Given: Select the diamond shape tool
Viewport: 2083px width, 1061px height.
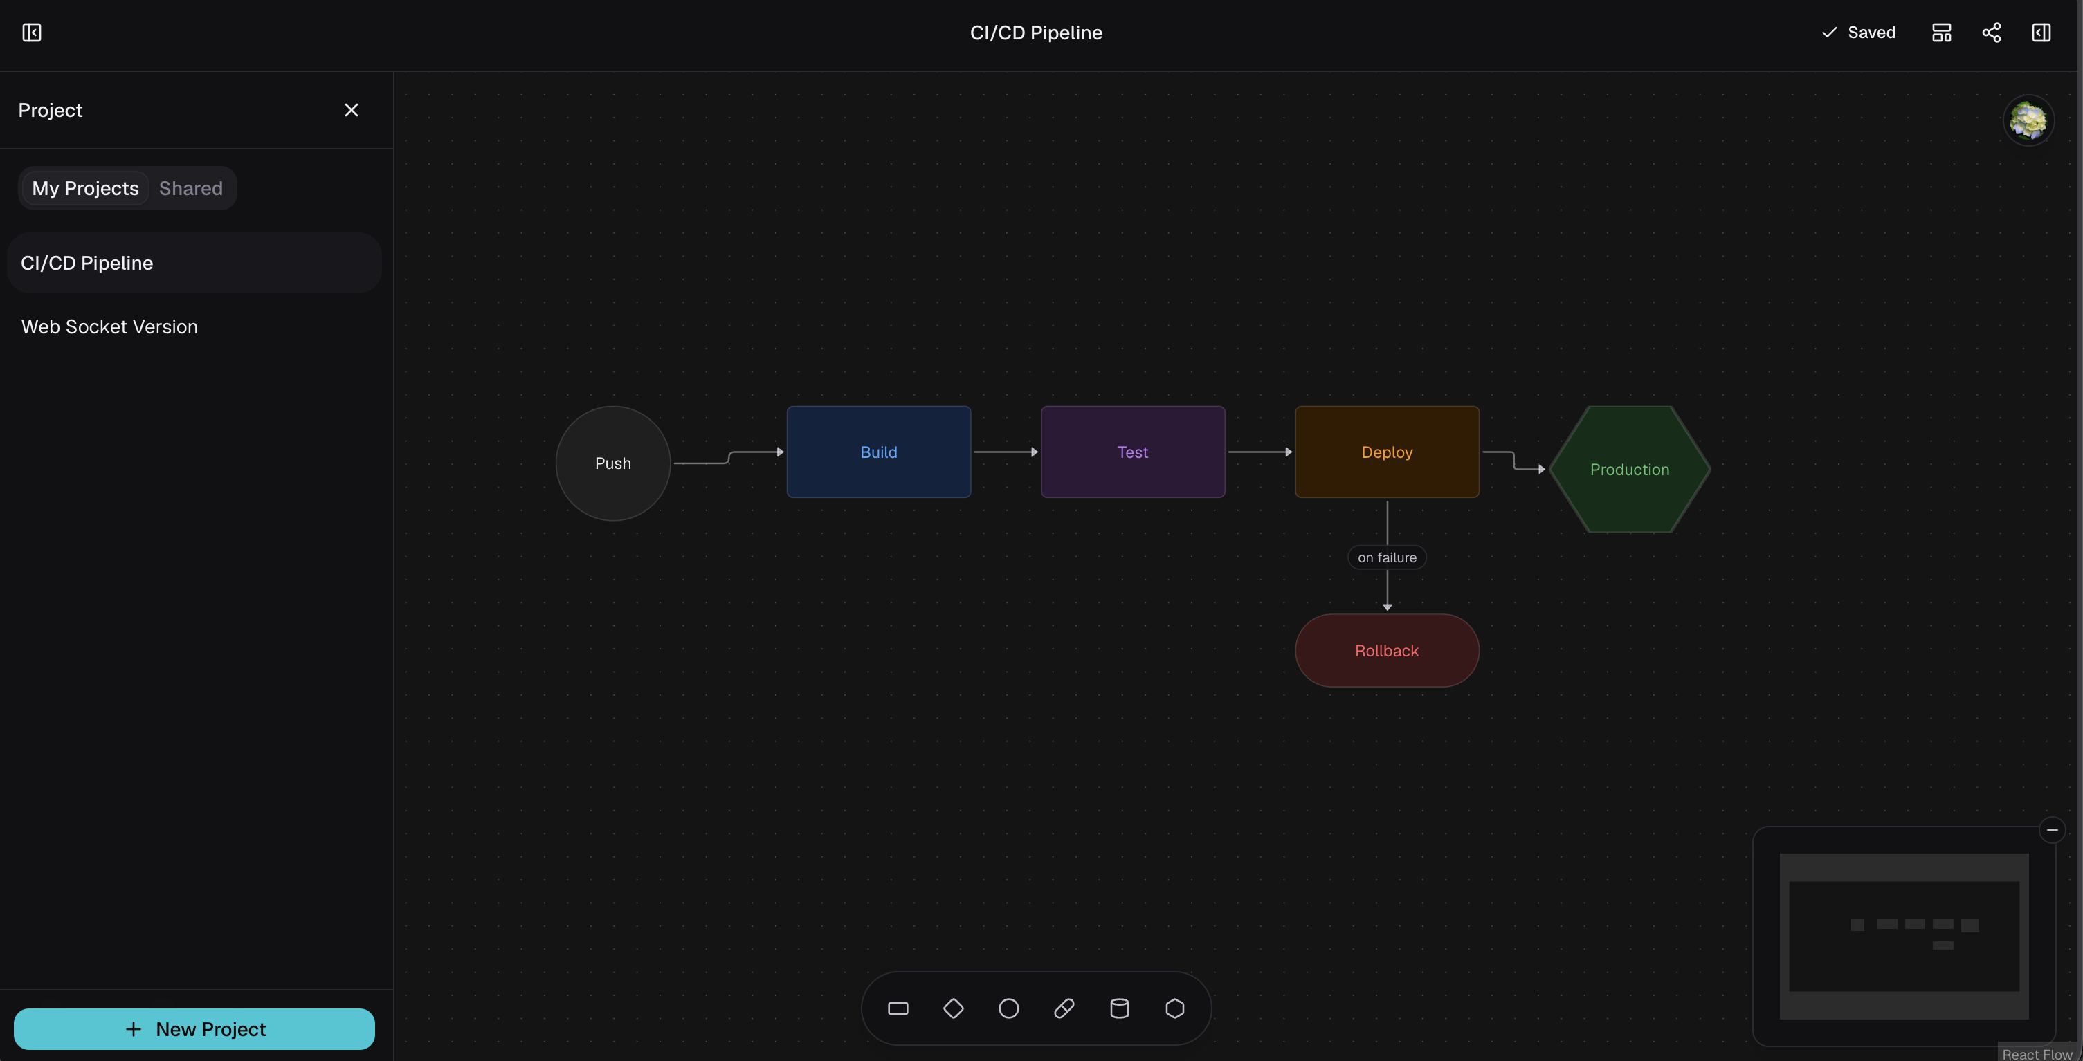Looking at the screenshot, I should coord(954,1008).
